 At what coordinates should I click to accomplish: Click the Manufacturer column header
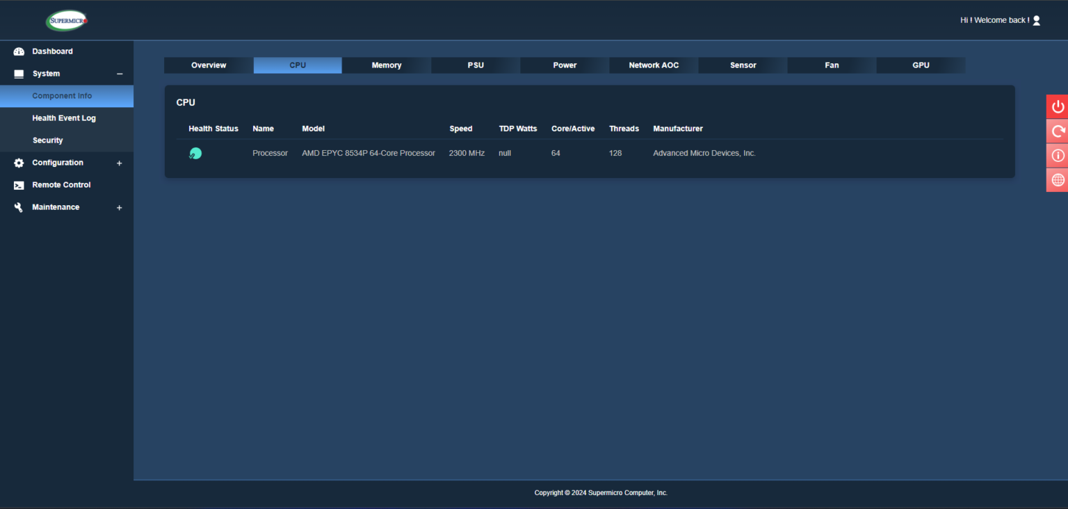pyautogui.click(x=678, y=129)
